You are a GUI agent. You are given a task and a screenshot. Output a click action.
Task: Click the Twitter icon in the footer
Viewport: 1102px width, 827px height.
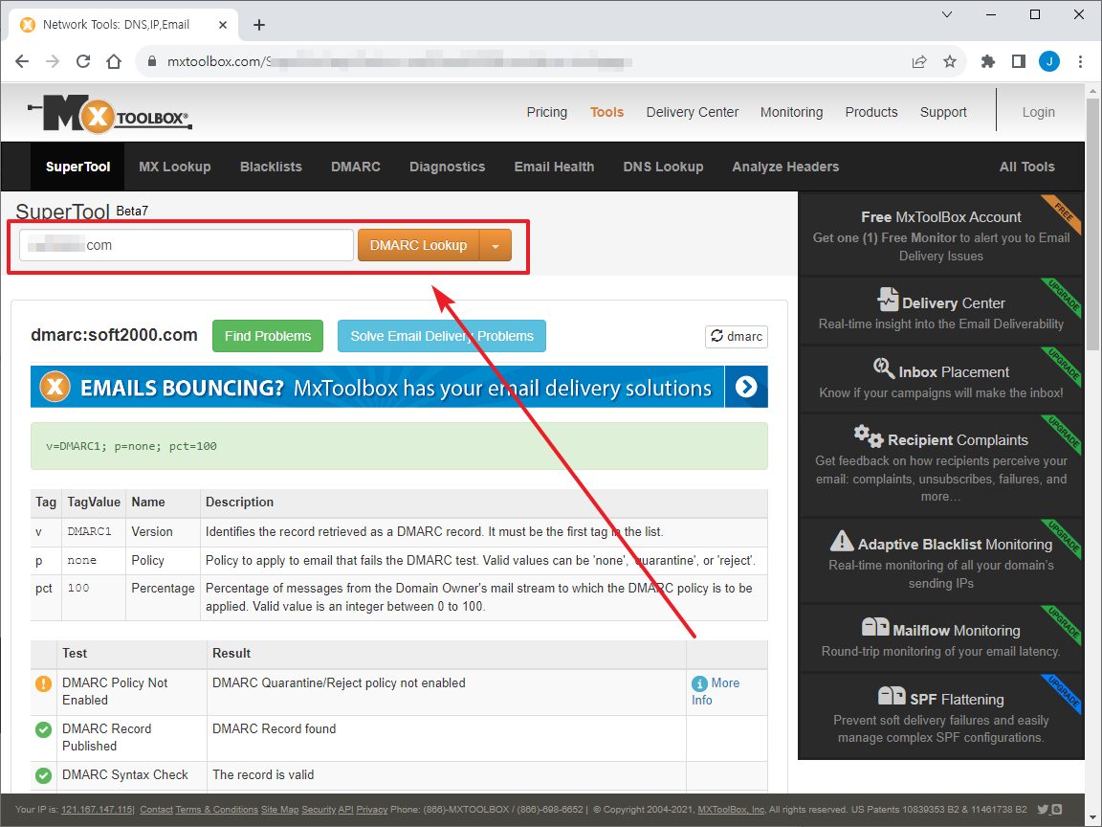point(1043,810)
